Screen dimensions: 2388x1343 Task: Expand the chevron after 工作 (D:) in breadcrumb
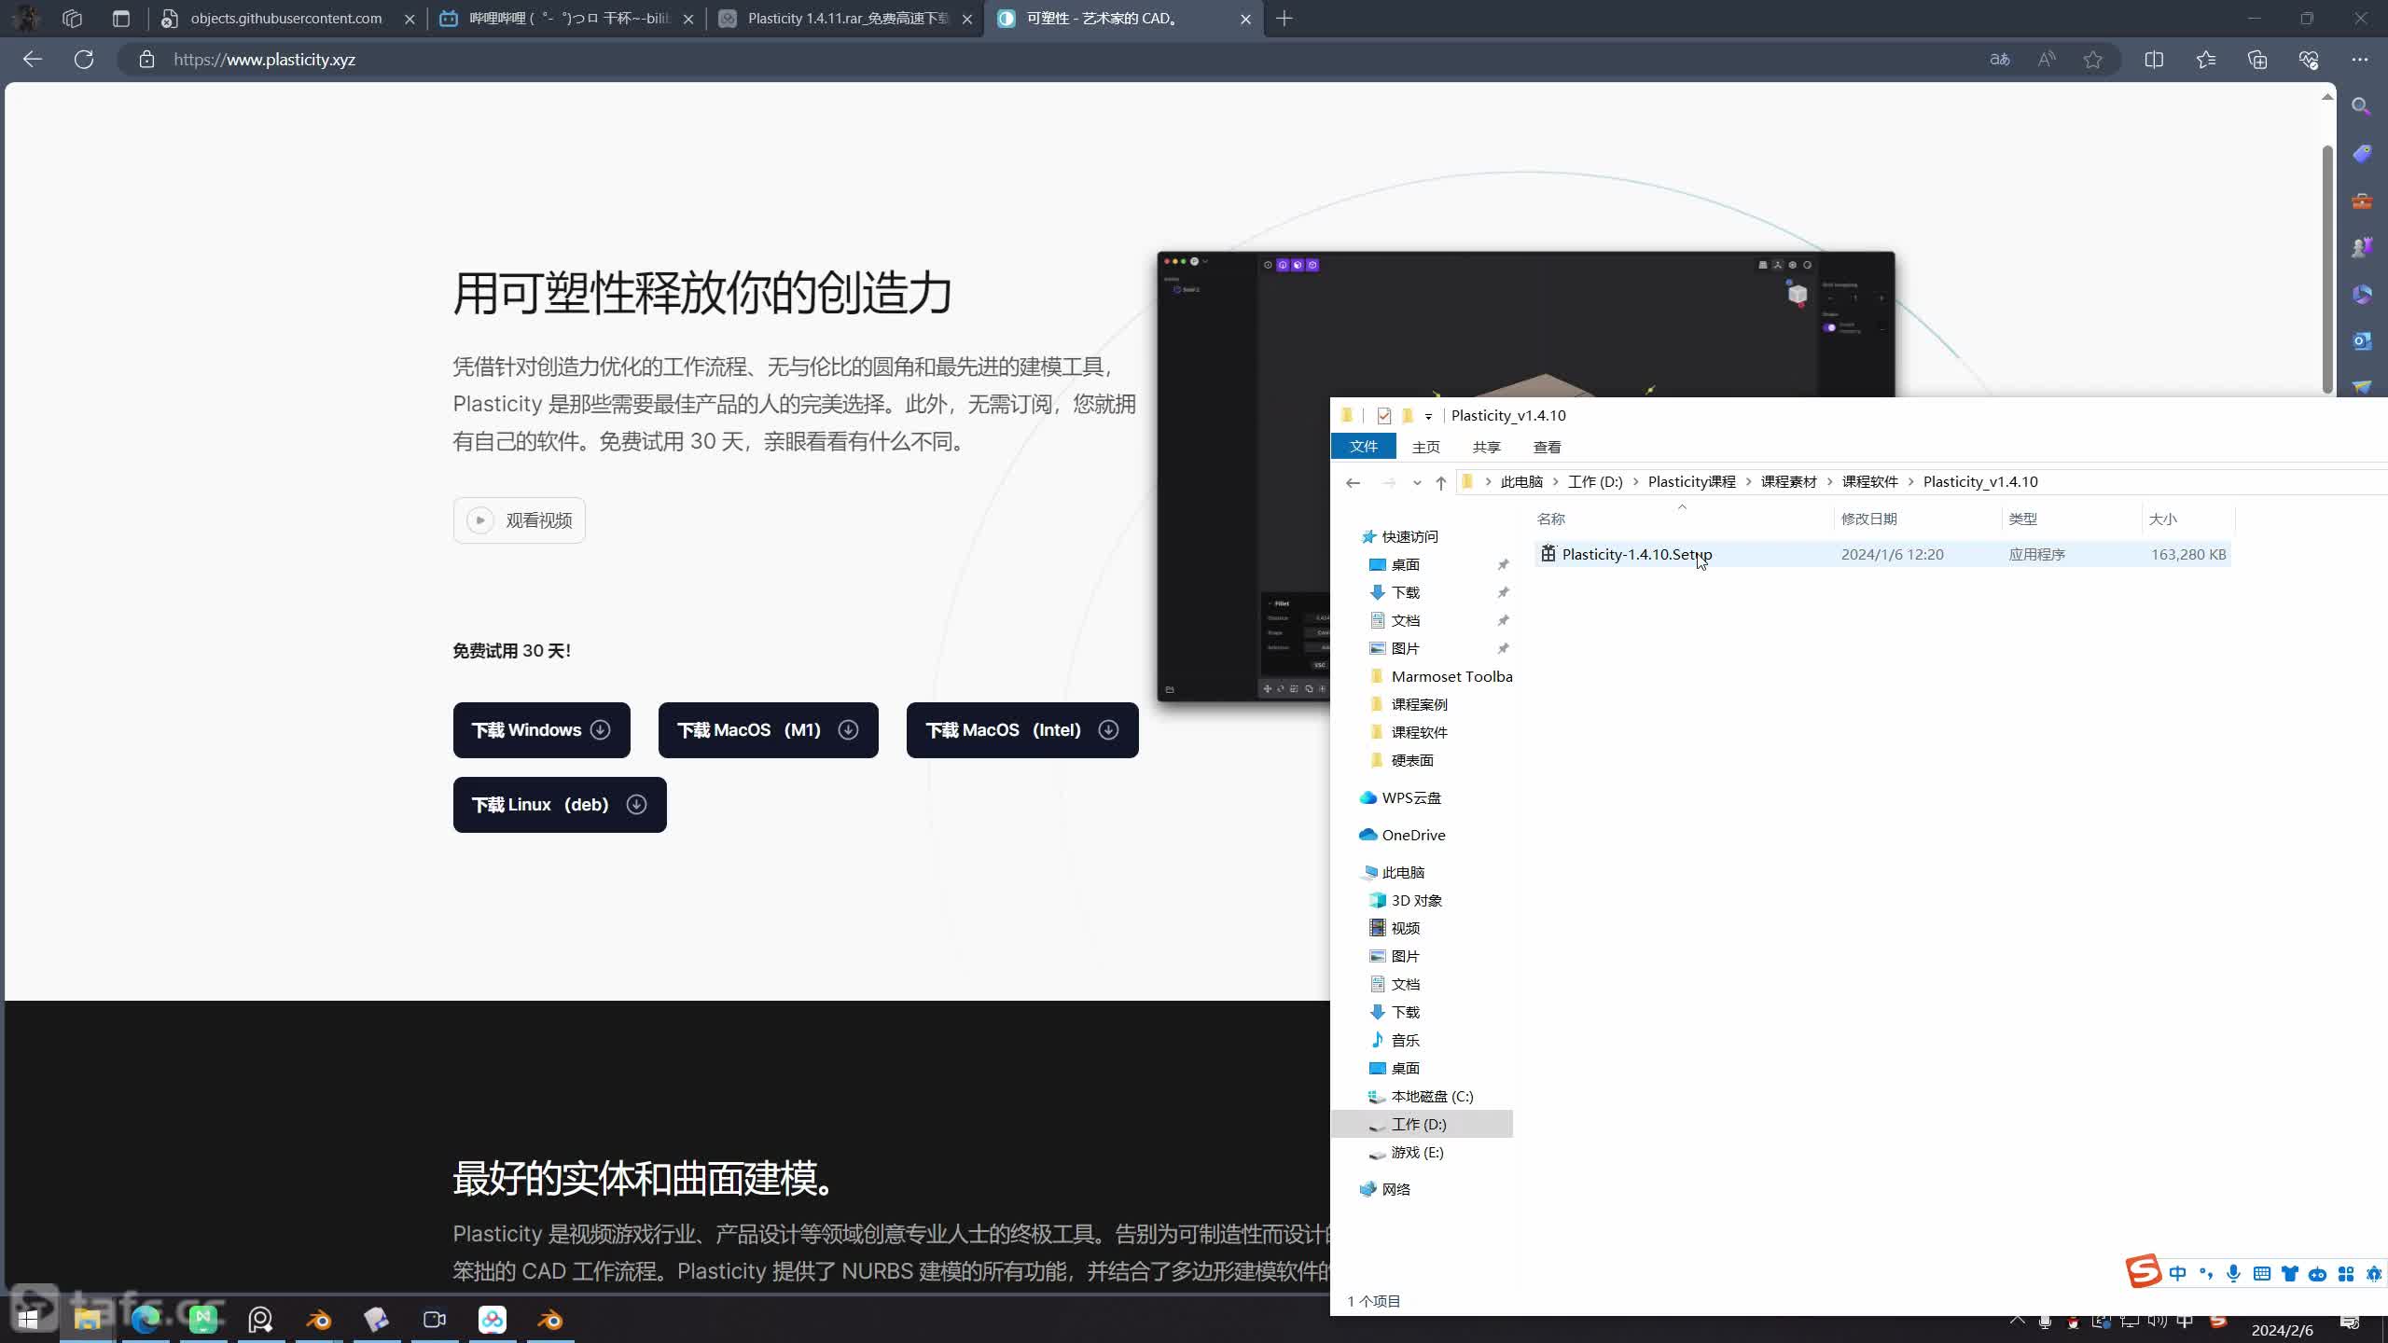1635,482
